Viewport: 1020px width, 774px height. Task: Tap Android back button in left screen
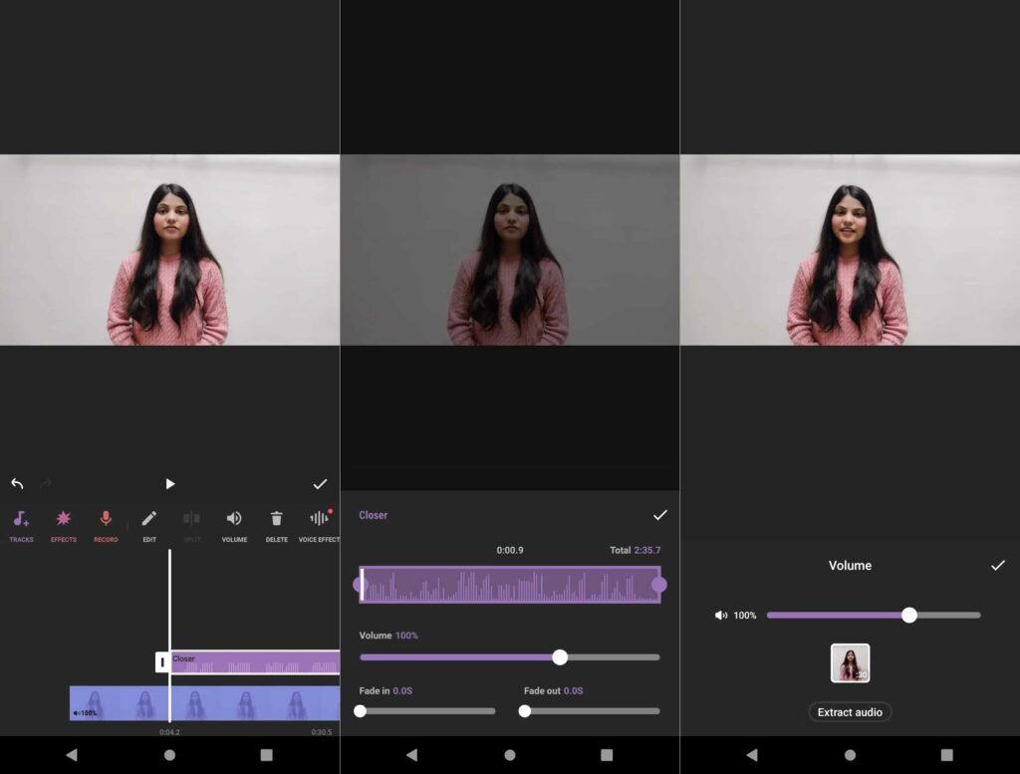click(72, 754)
